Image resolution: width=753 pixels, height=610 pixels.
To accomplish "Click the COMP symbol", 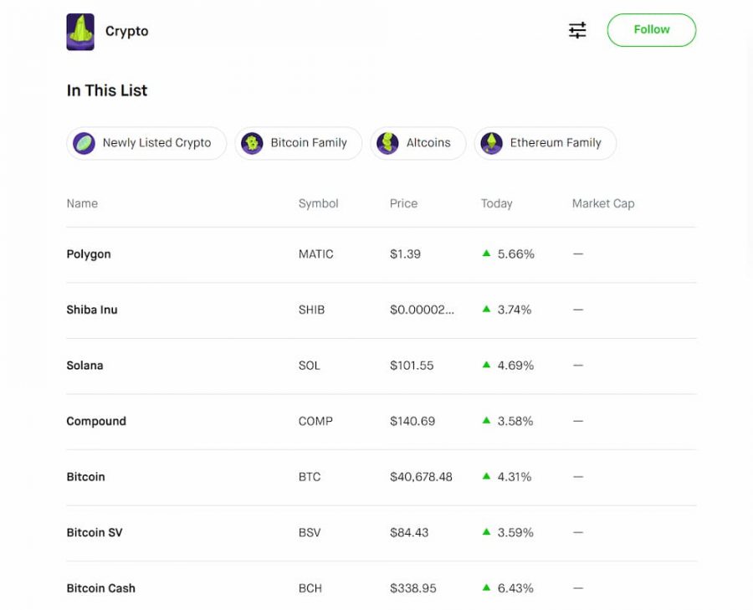I will click(x=315, y=421).
